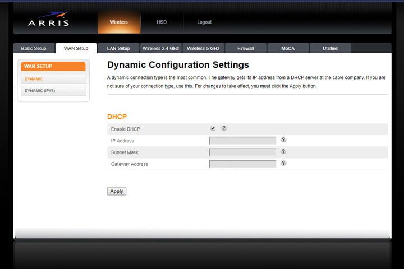This screenshot has height=269, width=404.
Task: Select the WAN Setup tab
Action: pos(76,49)
